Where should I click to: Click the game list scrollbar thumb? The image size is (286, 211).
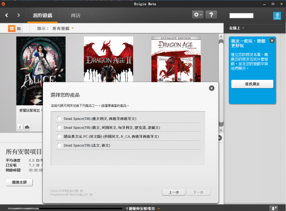point(221,83)
